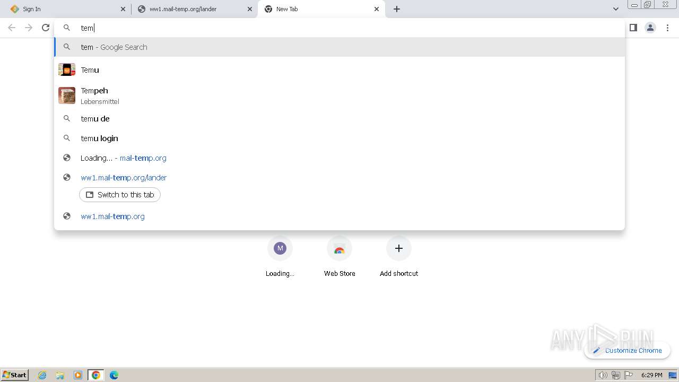This screenshot has width=679, height=382.
Task: Open Chrome three-dot menu
Action: point(667,28)
